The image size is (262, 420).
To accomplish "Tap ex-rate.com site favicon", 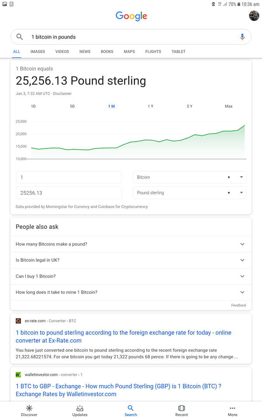I will tap(18, 321).
